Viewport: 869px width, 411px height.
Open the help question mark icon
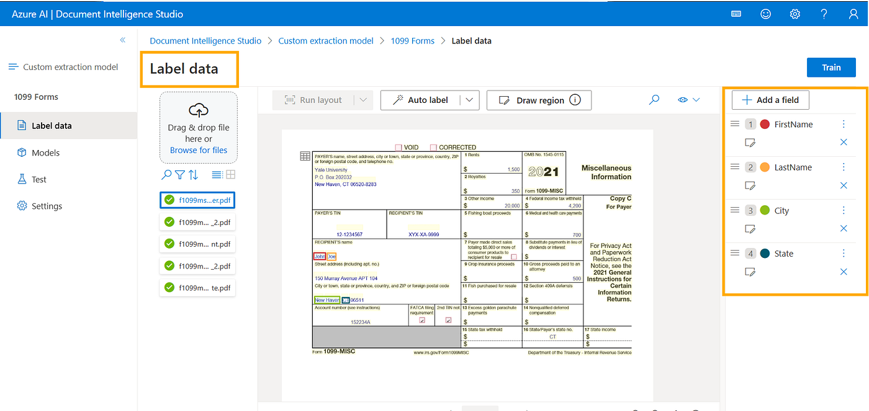click(x=824, y=14)
